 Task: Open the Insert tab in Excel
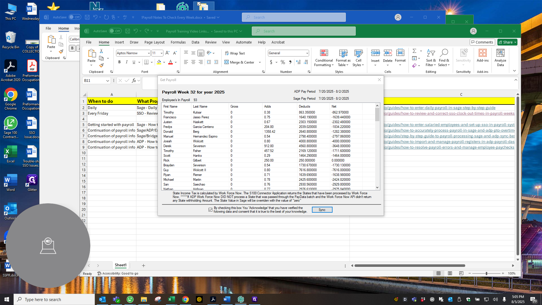[x=119, y=42]
